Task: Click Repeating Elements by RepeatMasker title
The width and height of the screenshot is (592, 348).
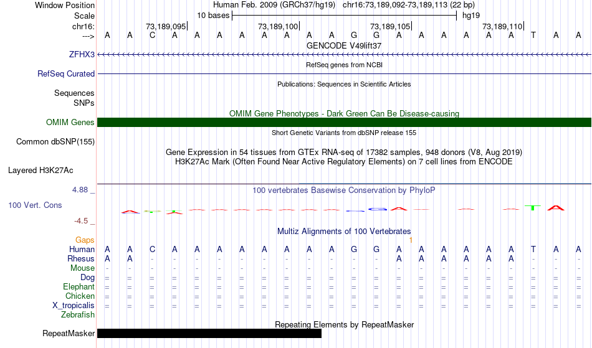Action: [x=344, y=324]
